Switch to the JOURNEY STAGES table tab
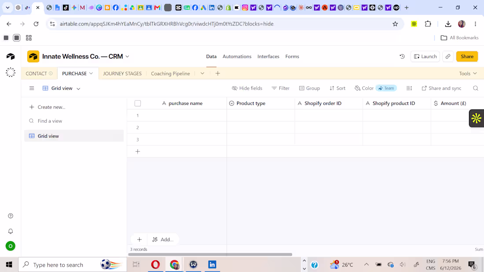The image size is (484, 272). 122,73
